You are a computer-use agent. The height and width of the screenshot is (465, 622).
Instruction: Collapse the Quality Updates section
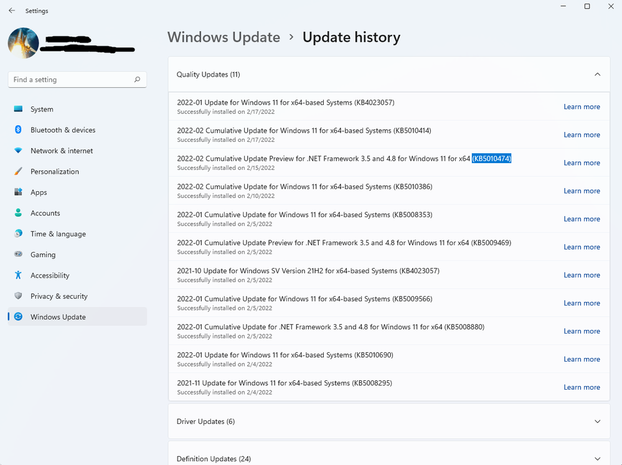[x=597, y=74]
